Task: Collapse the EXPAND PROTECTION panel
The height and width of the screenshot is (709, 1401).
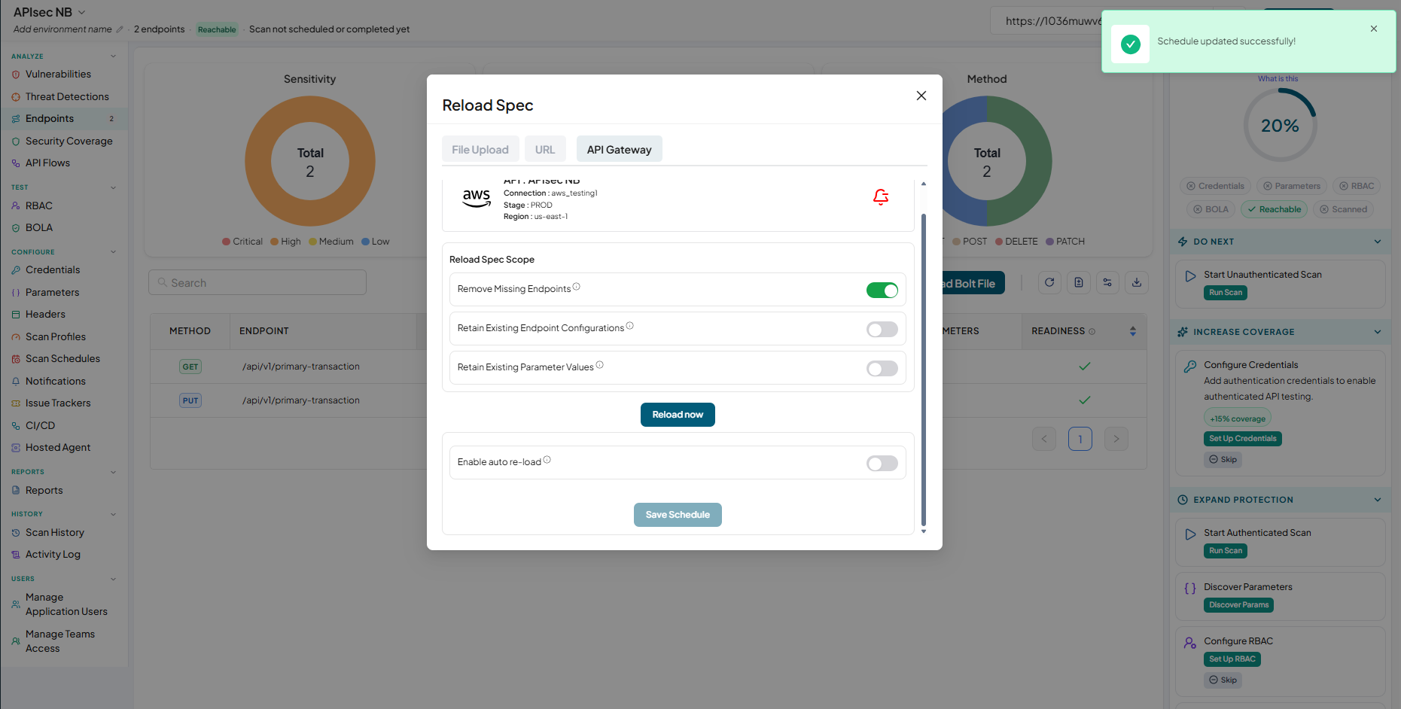Action: (1378, 500)
